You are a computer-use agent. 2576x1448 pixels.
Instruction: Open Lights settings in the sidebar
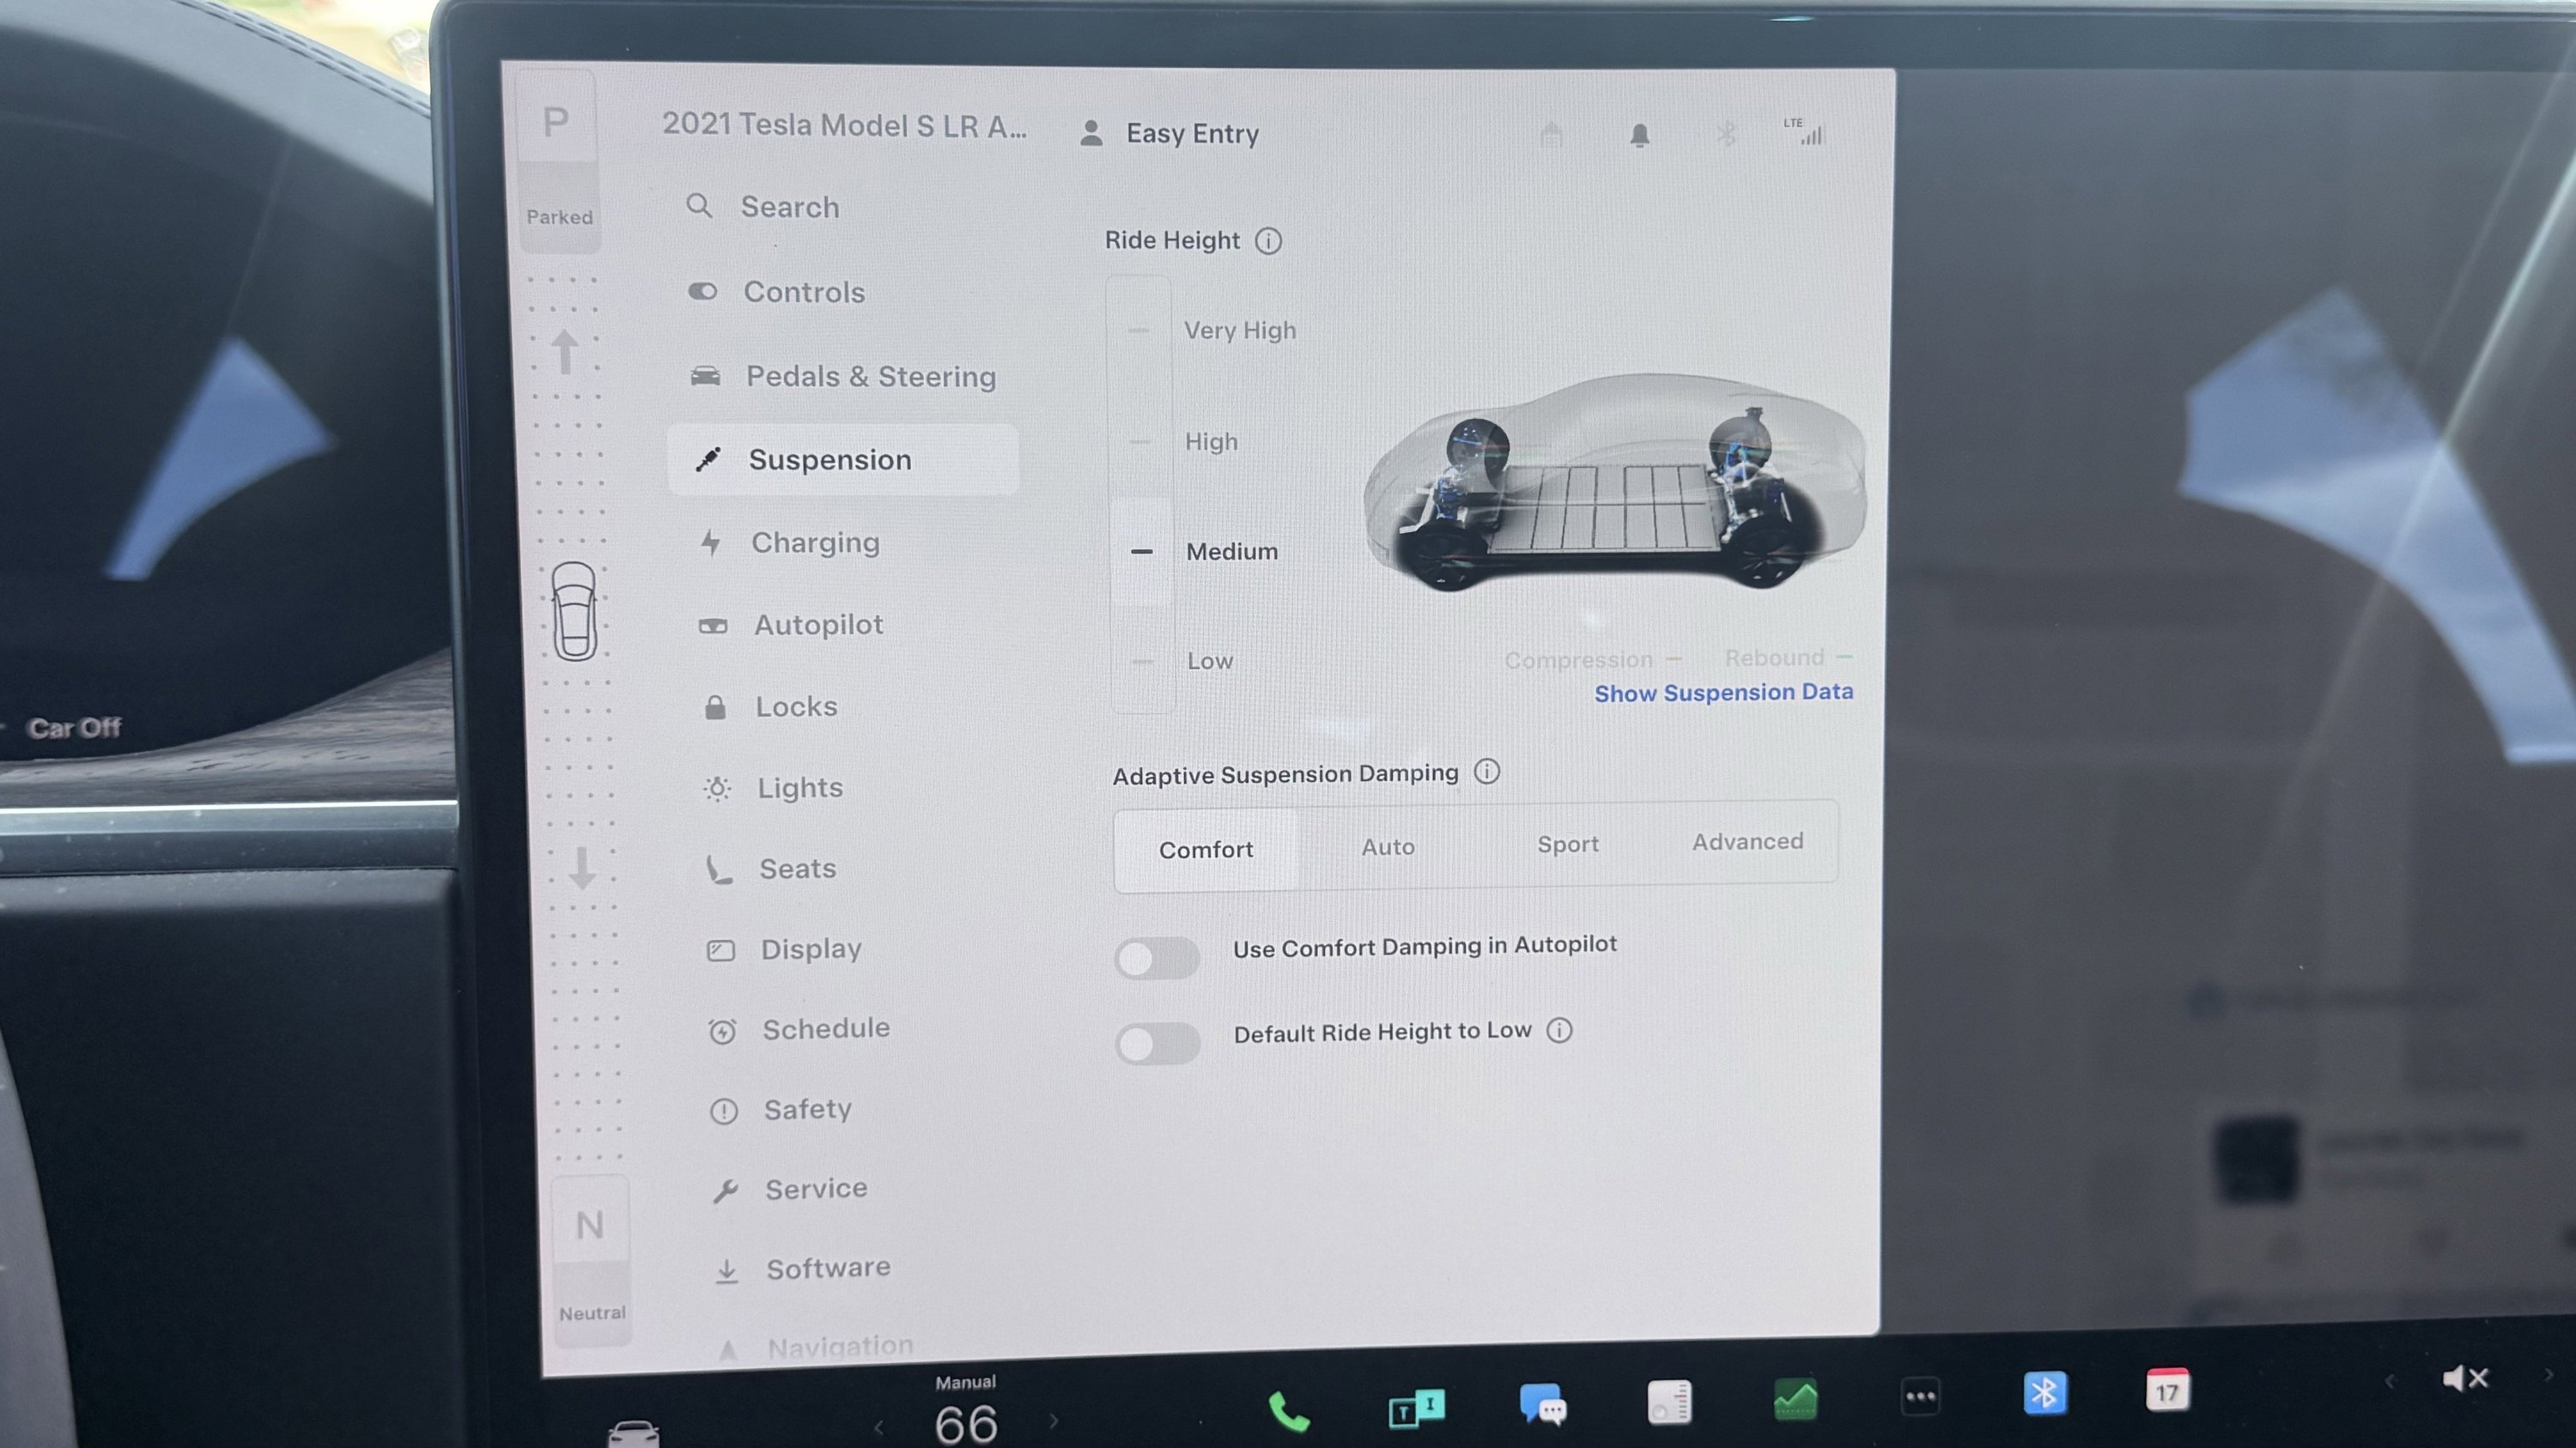799,787
